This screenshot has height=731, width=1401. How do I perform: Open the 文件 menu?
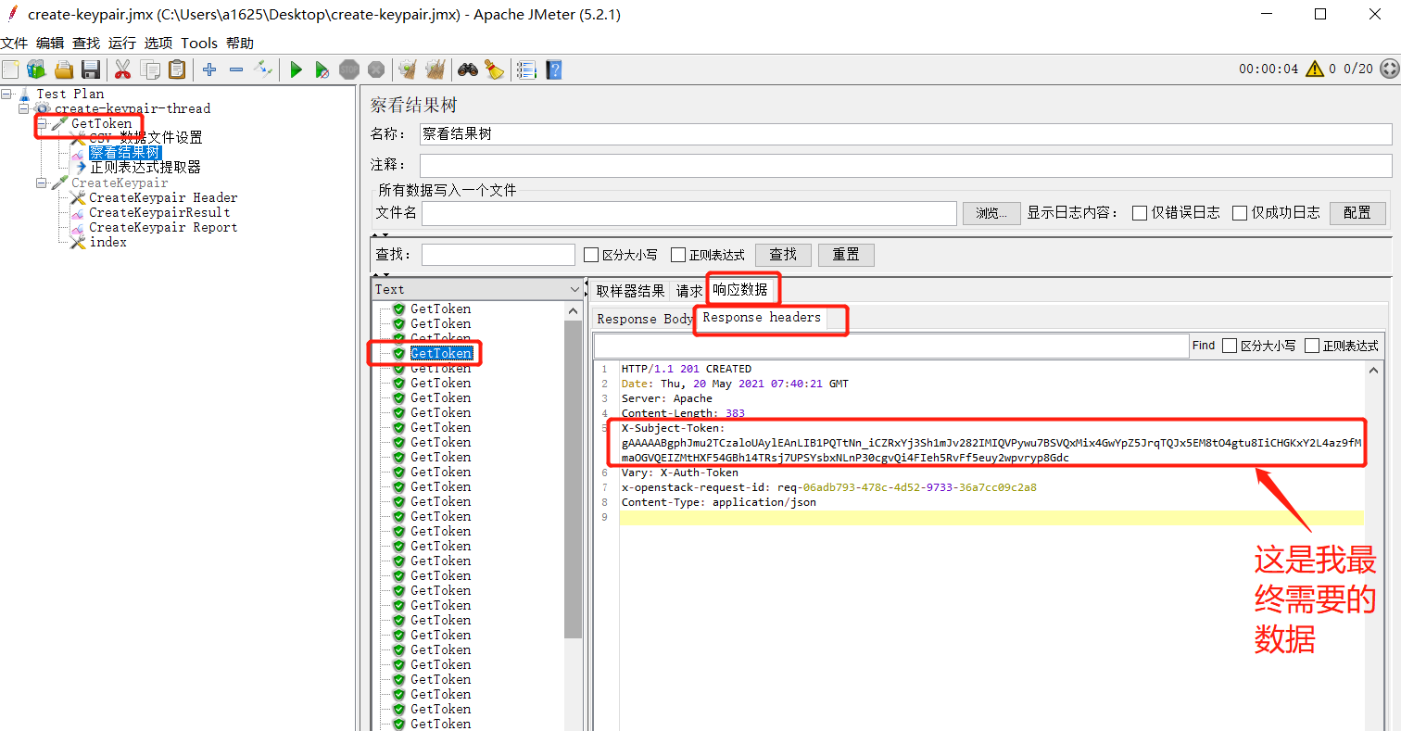[x=14, y=44]
